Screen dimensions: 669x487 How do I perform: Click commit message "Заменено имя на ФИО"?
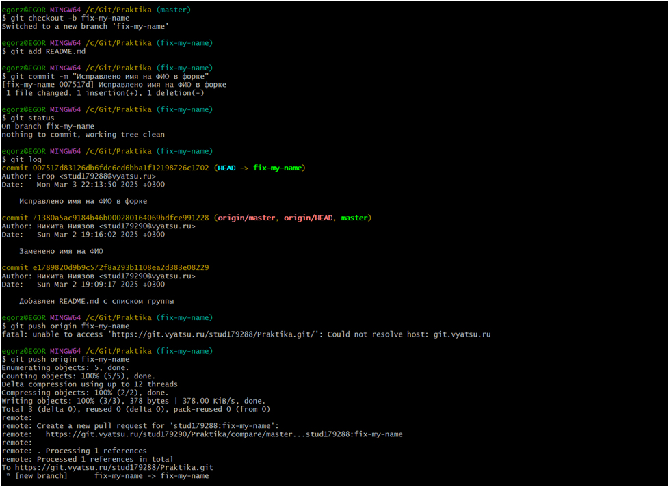(61, 251)
